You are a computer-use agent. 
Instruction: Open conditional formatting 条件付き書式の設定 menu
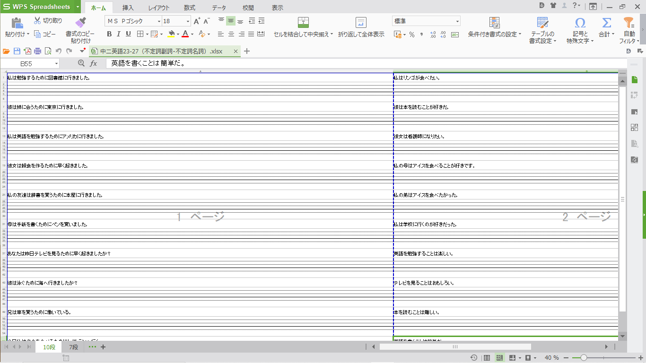click(495, 28)
